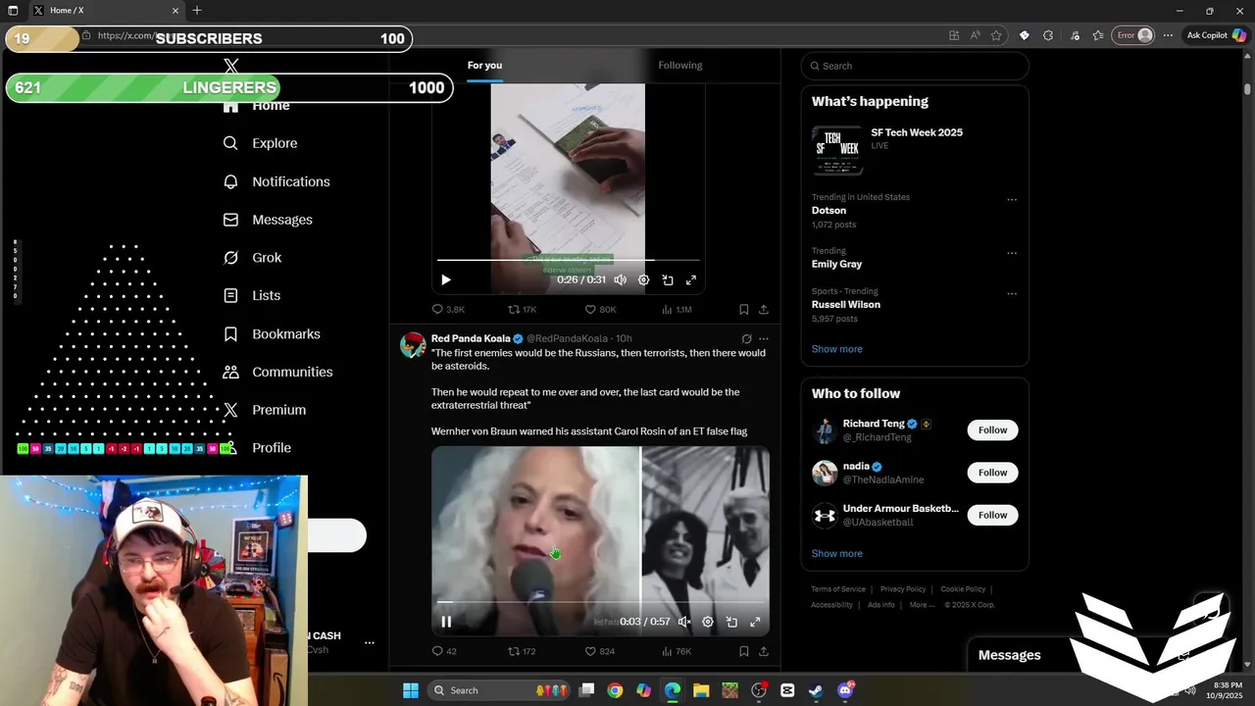Share the Red Panda Koala post
The width and height of the screenshot is (1255, 706).
tap(764, 651)
